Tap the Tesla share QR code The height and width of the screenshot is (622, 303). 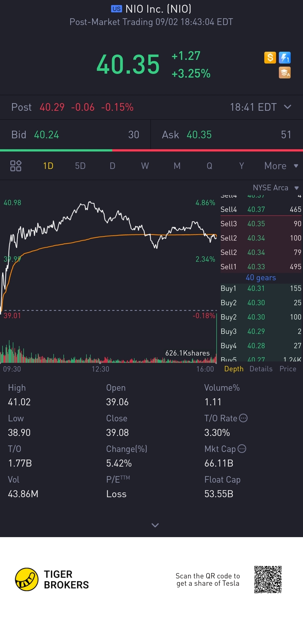click(x=268, y=580)
